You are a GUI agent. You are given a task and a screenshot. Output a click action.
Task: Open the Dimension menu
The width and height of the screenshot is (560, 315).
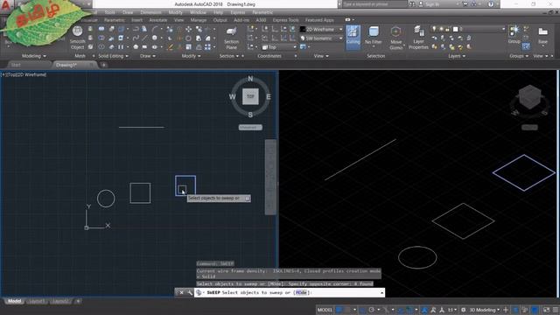pos(150,12)
